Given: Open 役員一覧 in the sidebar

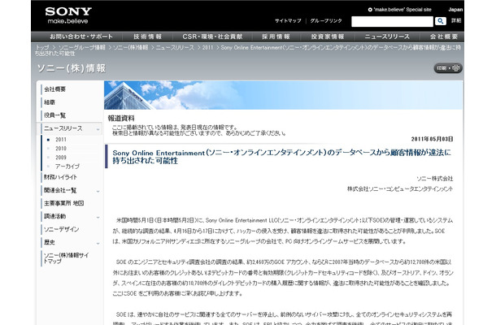Looking at the screenshot, I should [54, 115].
